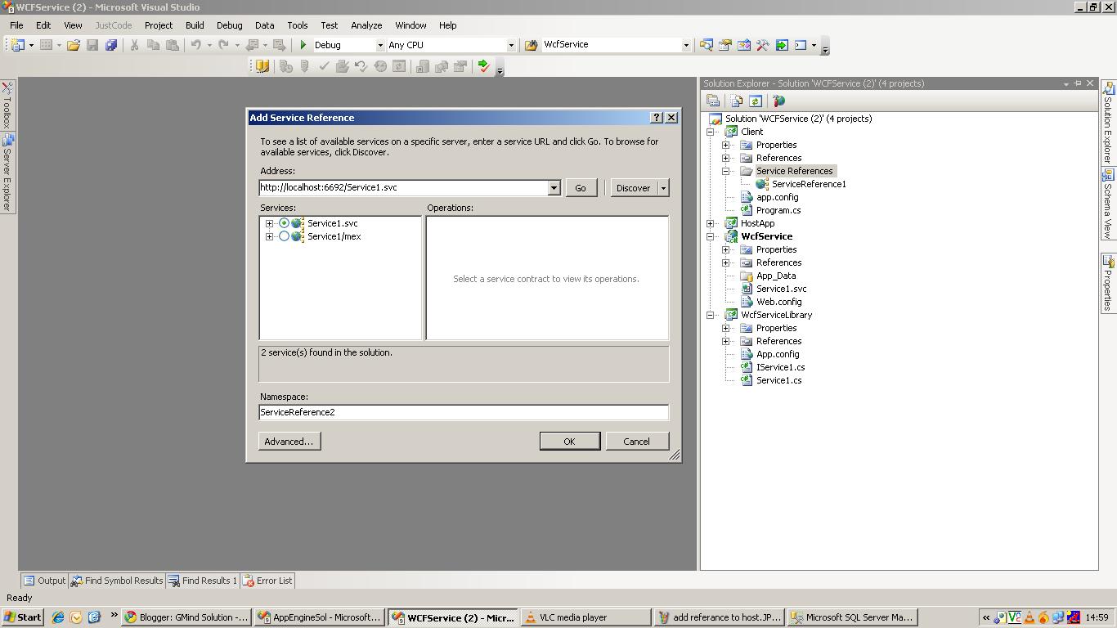Click the Start button on taskbar
Viewport: 1117px width, 628px height.
pyautogui.click(x=23, y=617)
